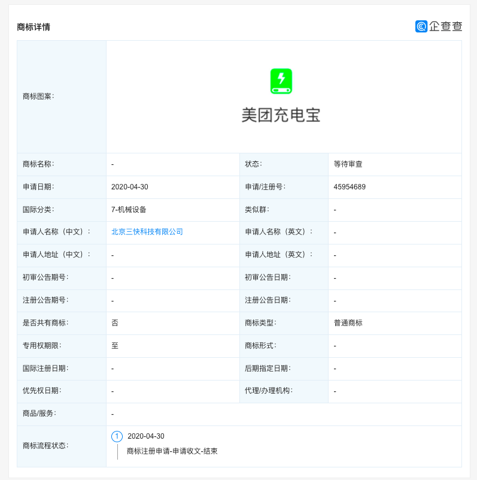
Task: Click the 商标图案 label
Action: coord(38,96)
